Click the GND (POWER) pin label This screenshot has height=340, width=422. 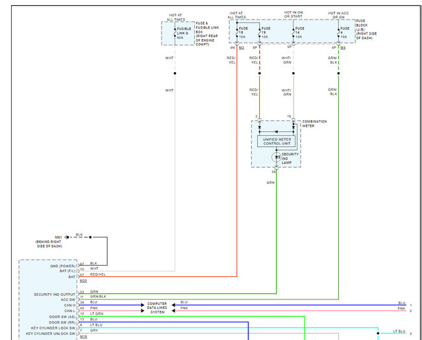tap(63, 266)
